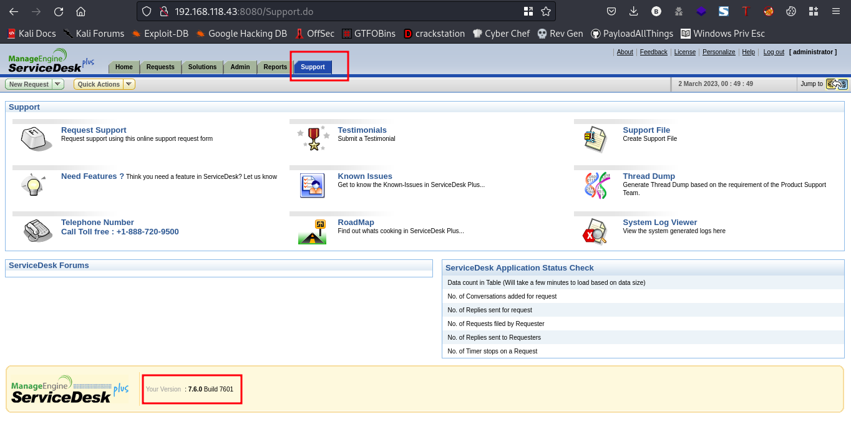Open the Exploit-DB bookmark
The image size is (851, 432).
[x=160, y=34]
